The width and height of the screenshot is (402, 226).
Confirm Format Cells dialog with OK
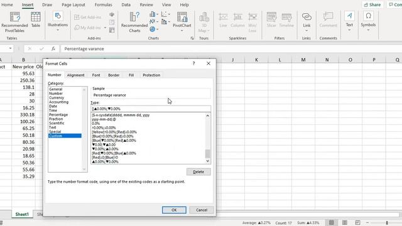coord(174,210)
